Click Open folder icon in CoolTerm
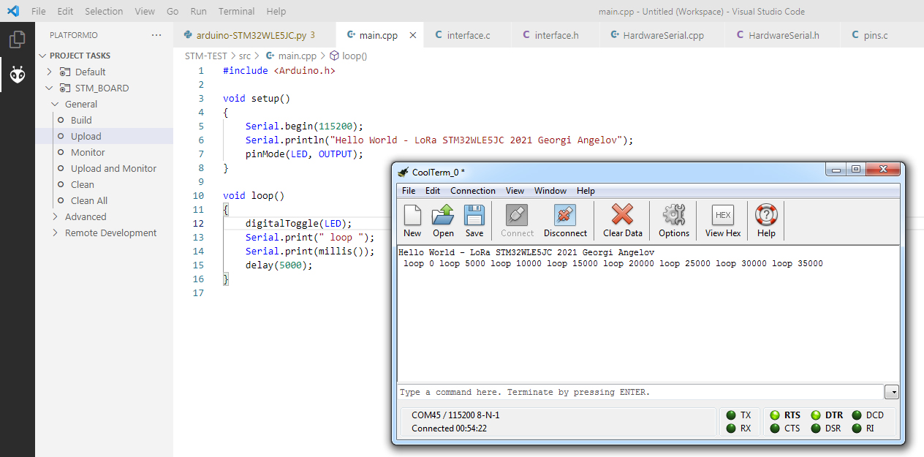924x457 pixels. [443, 220]
